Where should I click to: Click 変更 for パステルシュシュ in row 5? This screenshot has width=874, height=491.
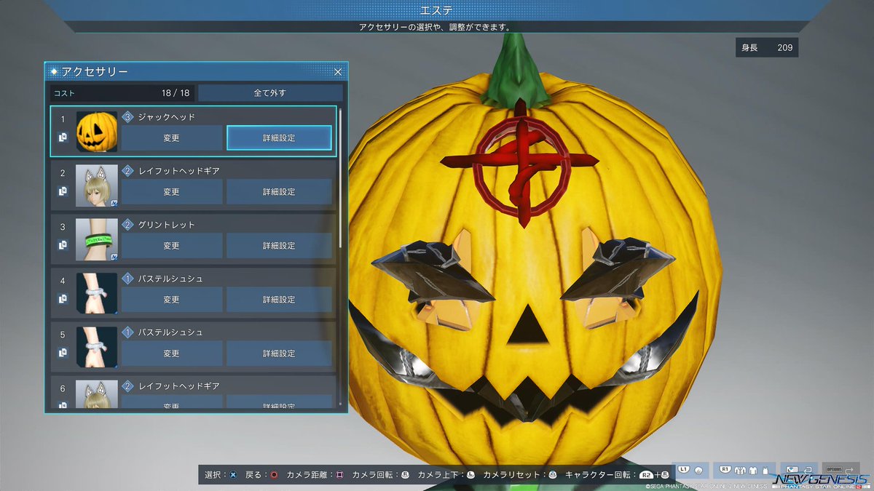pos(171,354)
